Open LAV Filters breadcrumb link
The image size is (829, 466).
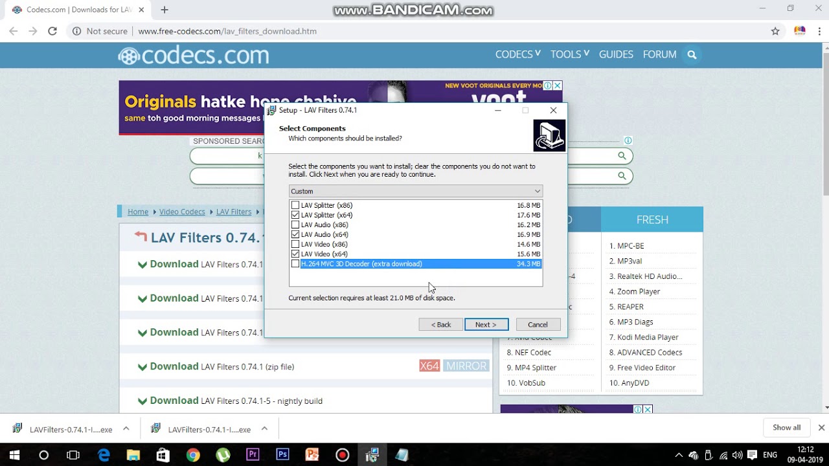click(x=234, y=212)
